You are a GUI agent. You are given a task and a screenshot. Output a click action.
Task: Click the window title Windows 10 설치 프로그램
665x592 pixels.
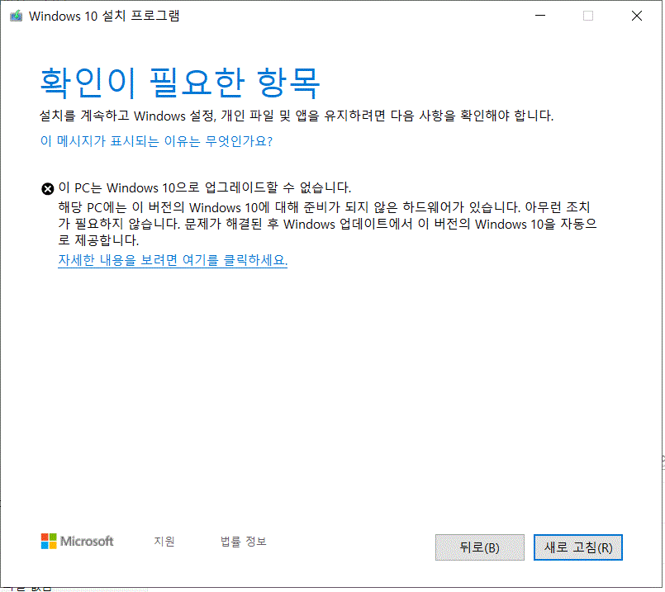(104, 17)
